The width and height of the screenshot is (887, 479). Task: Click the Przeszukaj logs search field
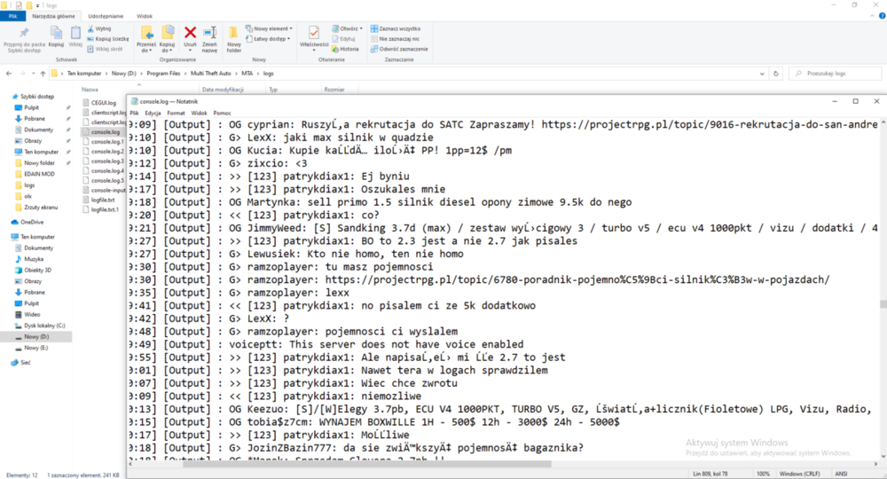click(x=835, y=74)
